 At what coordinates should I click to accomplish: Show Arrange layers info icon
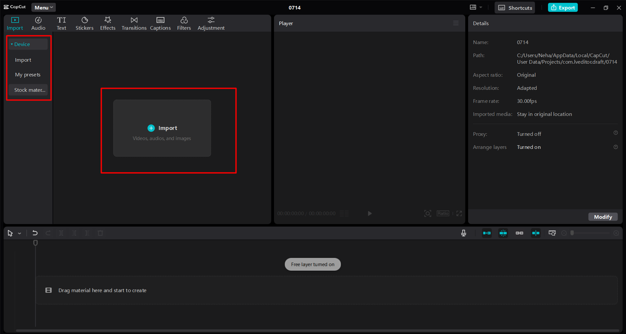tap(616, 147)
